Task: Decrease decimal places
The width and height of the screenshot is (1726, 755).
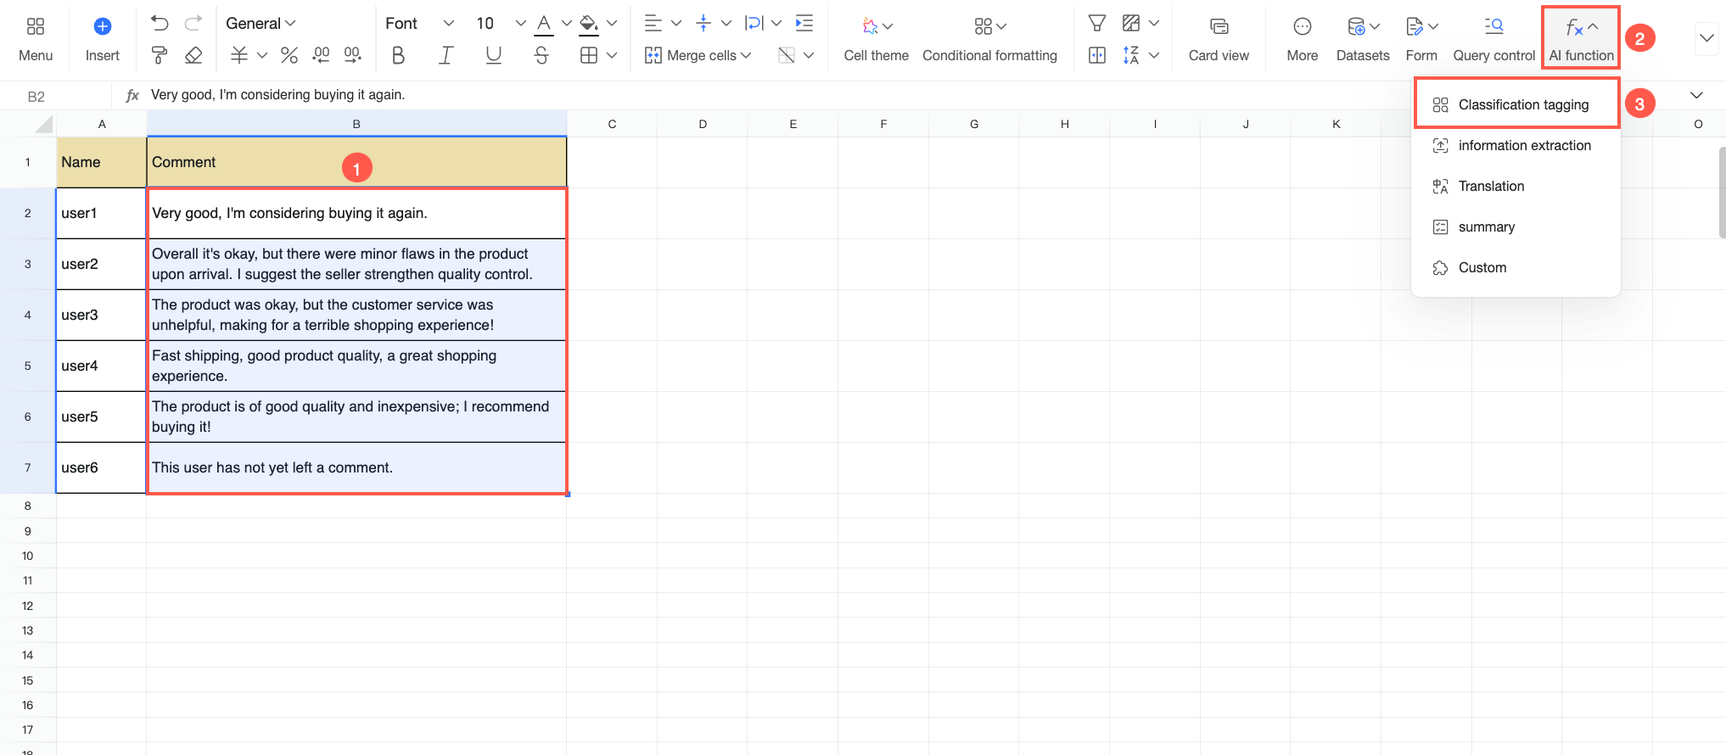Action: [x=321, y=55]
